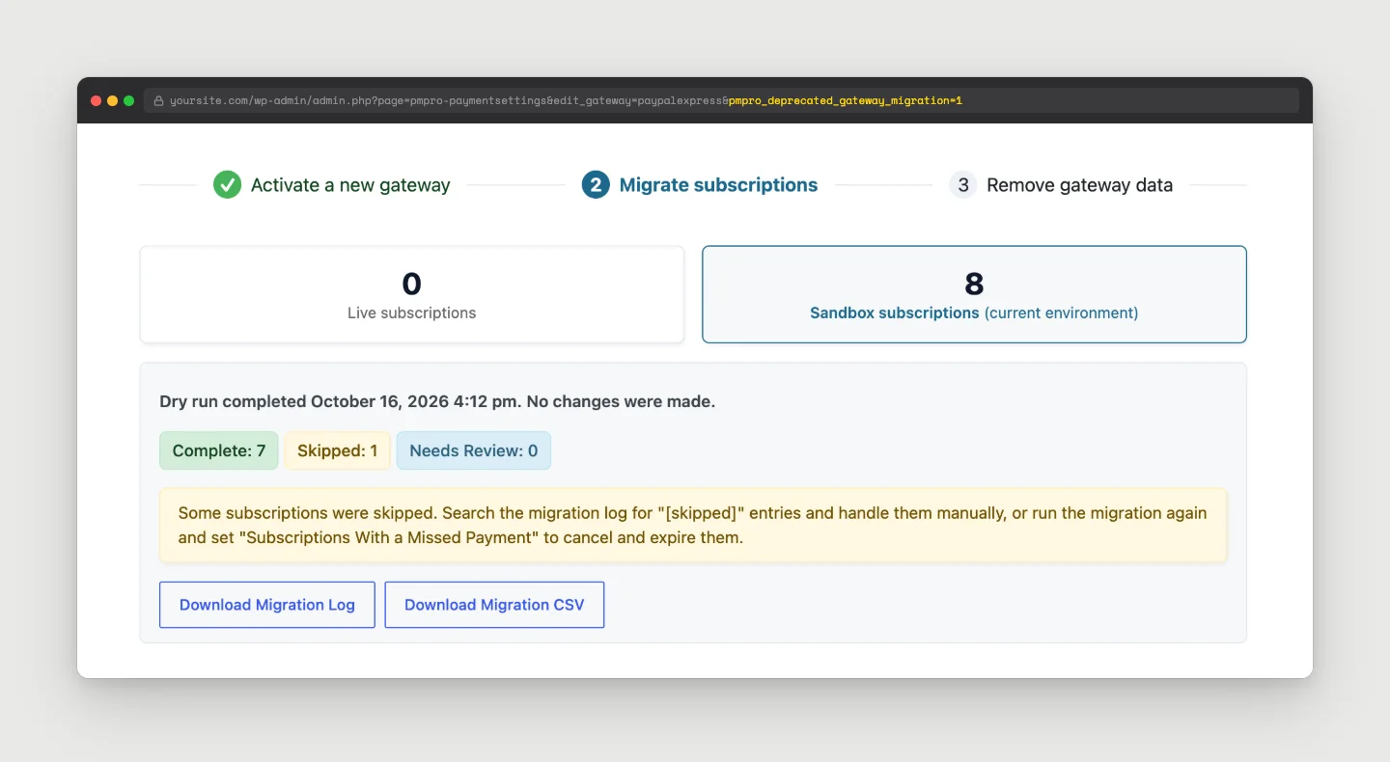This screenshot has height=762, width=1390.
Task: Click the browser URL address field
Action: (x=721, y=100)
